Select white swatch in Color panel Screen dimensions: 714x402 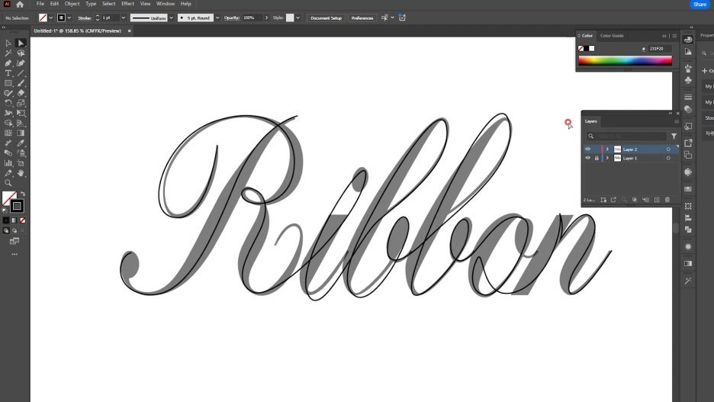pos(591,48)
